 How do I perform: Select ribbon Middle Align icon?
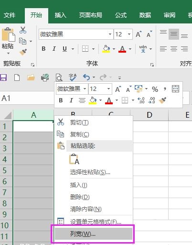(x=174, y=34)
